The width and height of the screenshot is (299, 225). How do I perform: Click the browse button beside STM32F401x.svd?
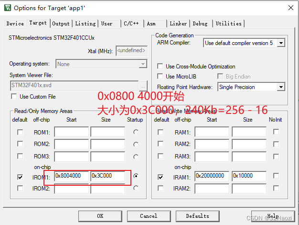pos(143,86)
